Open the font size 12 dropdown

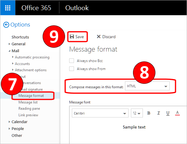pyautogui.click(x=137, y=113)
